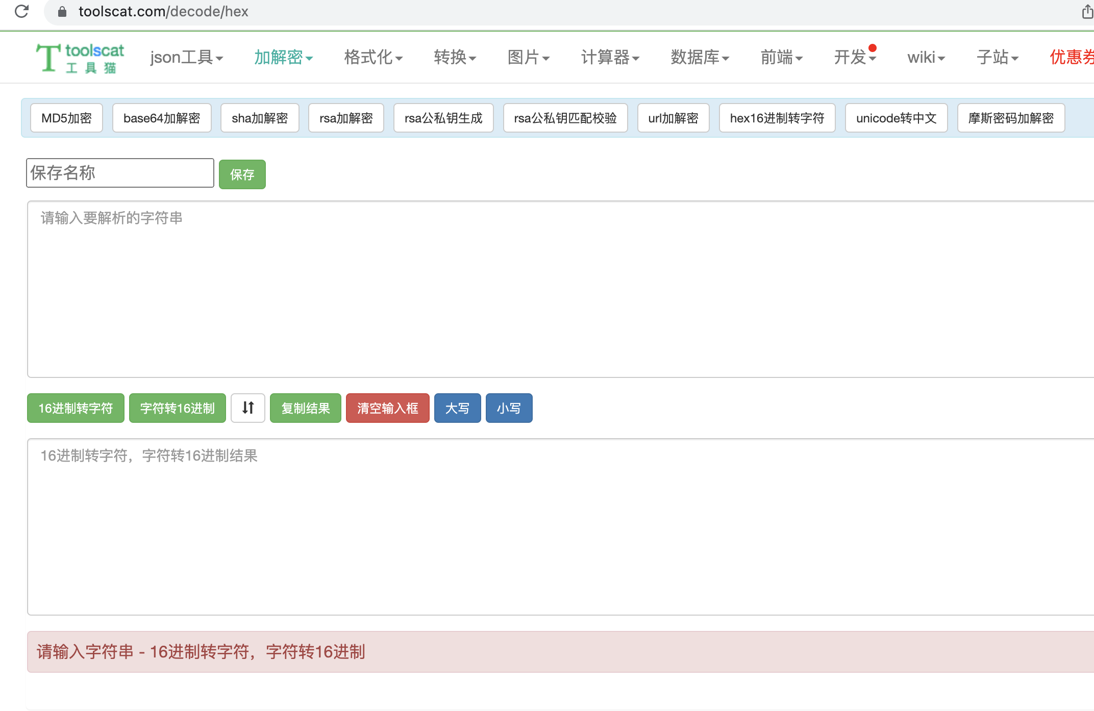1094x711 pixels.
Task: Open the base64加解密 tool
Action: [x=162, y=118]
